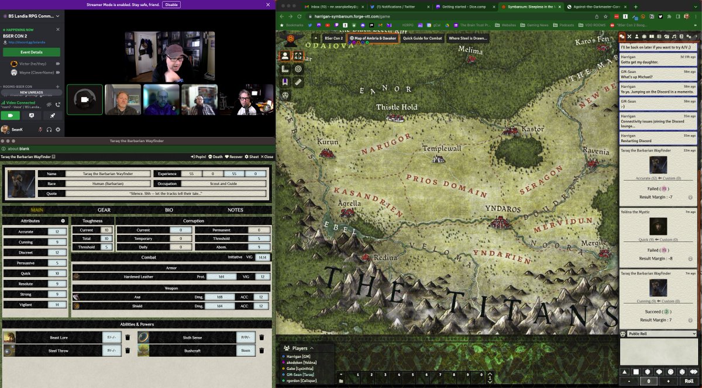Open the Playlists music-note sidebar tab

tap(675, 36)
